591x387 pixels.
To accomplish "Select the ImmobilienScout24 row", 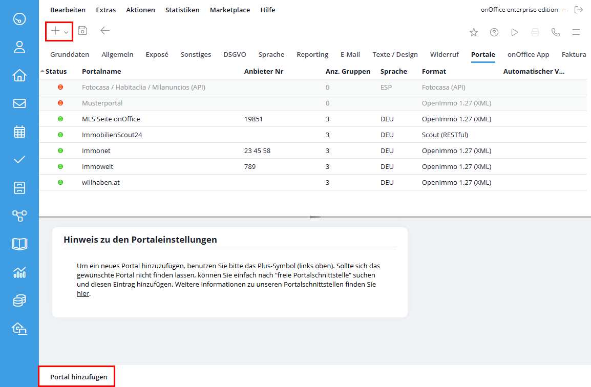I will point(313,135).
